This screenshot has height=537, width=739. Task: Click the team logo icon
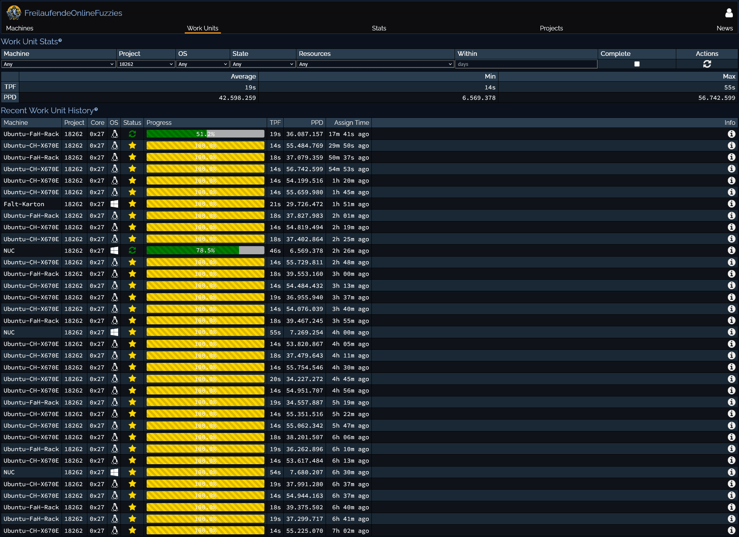(14, 13)
